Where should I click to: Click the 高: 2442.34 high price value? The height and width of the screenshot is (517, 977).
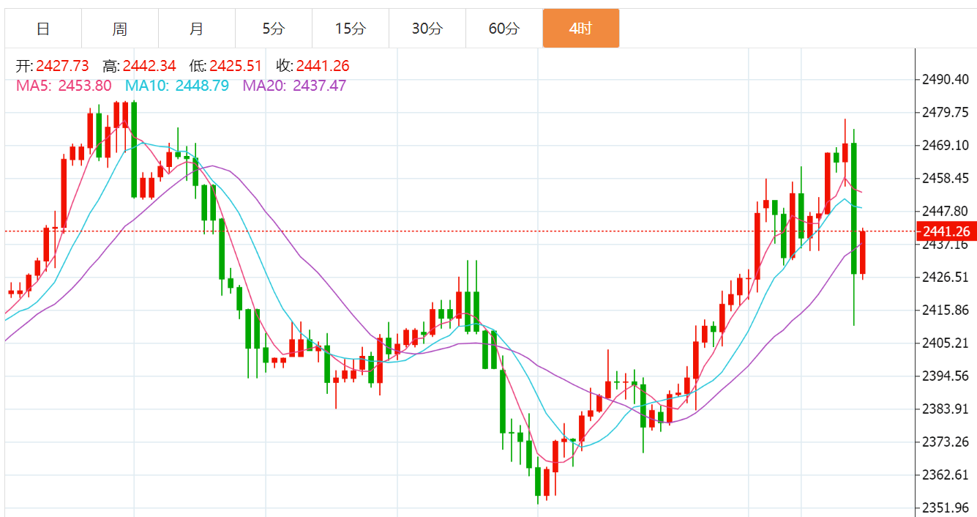tap(139, 66)
